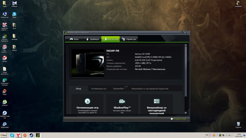Click the Пуск start button
The height and width of the screenshot is (138, 246).
pos(3,135)
